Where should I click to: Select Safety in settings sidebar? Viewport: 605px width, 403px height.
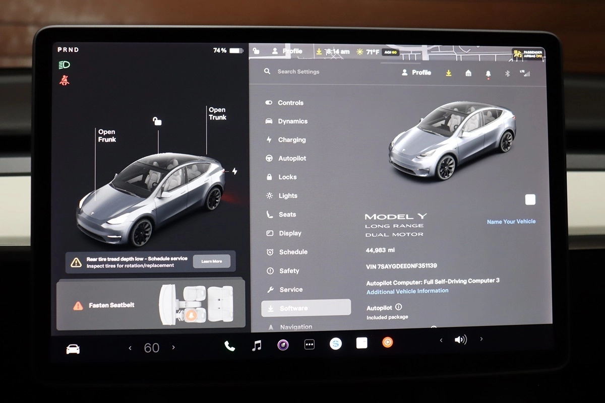point(283,271)
